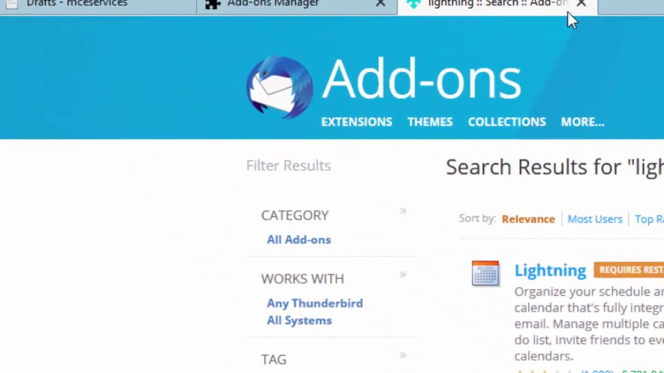
Task: Open the EXTENSIONS menu in the header
Action: 356,122
